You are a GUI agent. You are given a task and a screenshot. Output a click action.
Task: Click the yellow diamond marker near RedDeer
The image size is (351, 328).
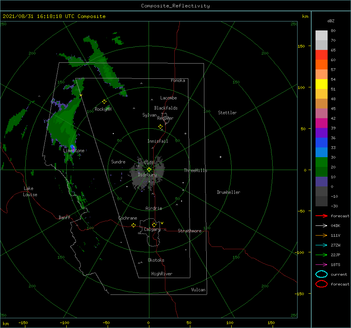(x=160, y=127)
